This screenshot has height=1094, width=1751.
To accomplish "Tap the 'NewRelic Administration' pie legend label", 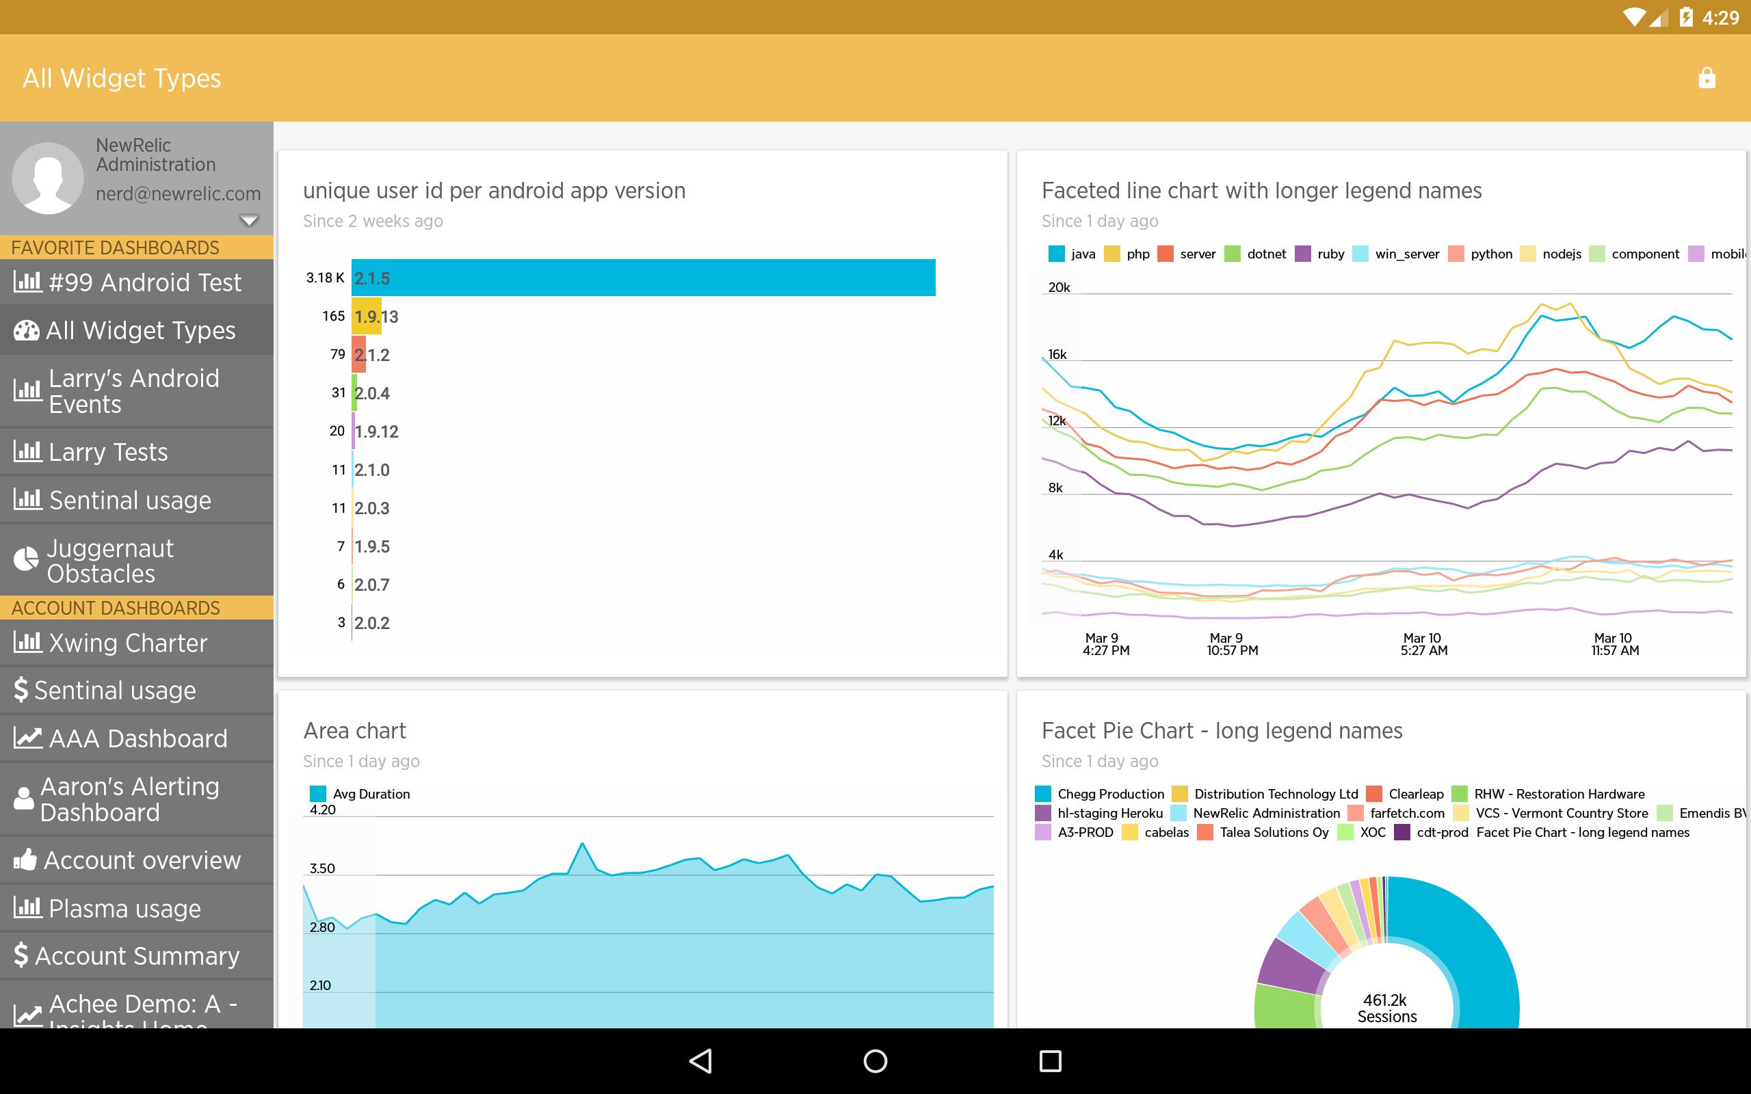I will 1266,812.
